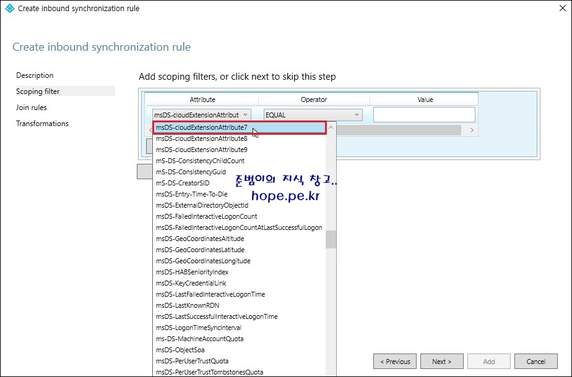Click the Operator column header
The width and height of the screenshot is (572, 377).
coord(314,100)
